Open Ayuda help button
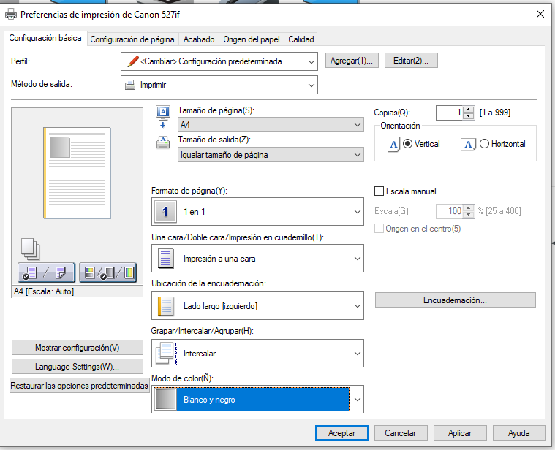The width and height of the screenshot is (555, 450). tap(519, 433)
